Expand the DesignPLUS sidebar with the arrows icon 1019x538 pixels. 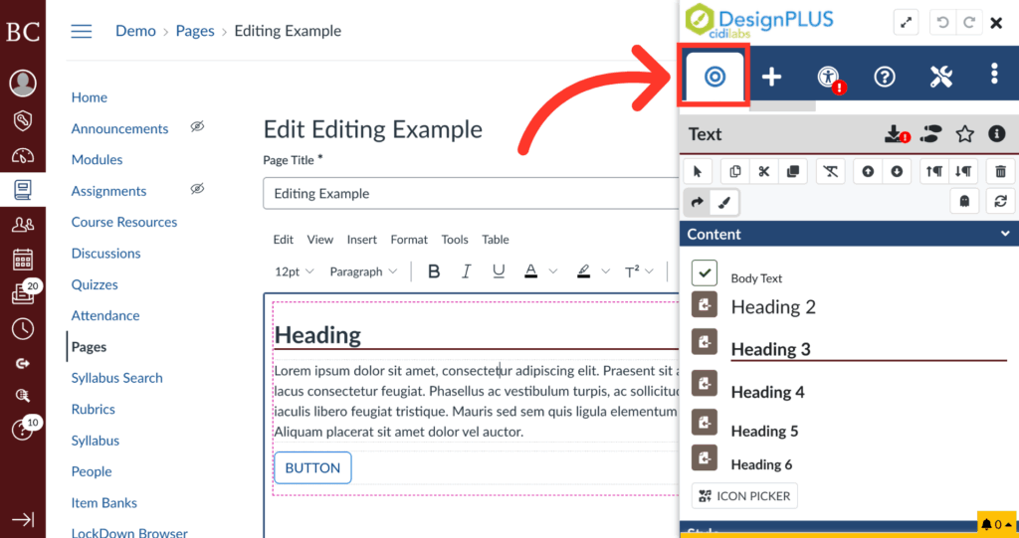(906, 23)
